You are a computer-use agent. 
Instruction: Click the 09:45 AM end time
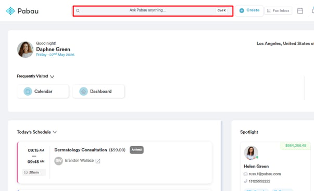(36, 161)
